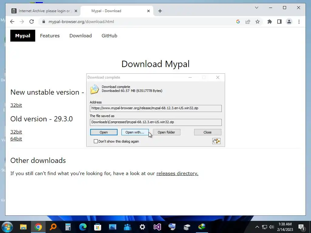Show hidden system tray icons

tap(257, 227)
